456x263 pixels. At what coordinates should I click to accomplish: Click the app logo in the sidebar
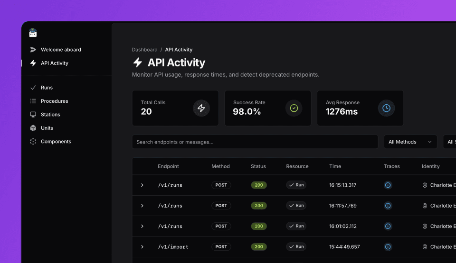33,33
